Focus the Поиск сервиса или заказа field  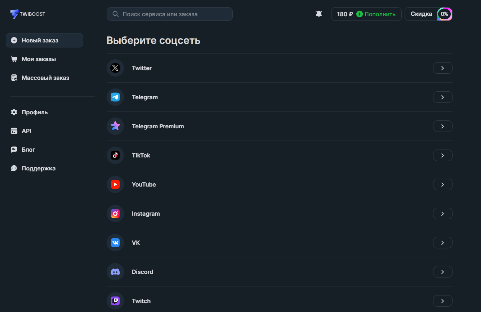point(170,14)
